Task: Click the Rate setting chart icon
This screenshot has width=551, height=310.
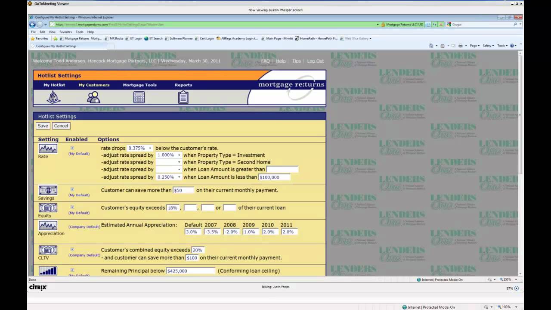Action: pyautogui.click(x=48, y=149)
